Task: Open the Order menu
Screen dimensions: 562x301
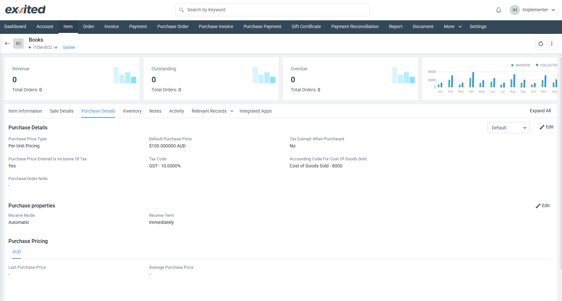Action: [x=89, y=26]
